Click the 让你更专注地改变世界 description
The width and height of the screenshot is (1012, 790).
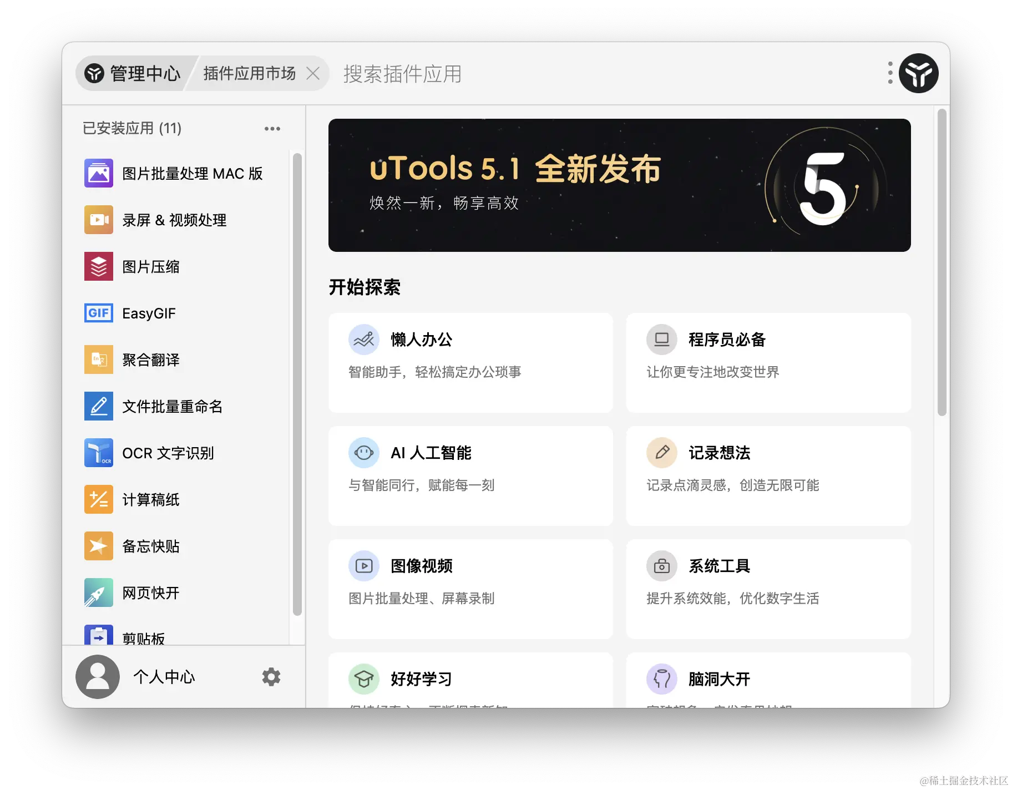point(713,372)
